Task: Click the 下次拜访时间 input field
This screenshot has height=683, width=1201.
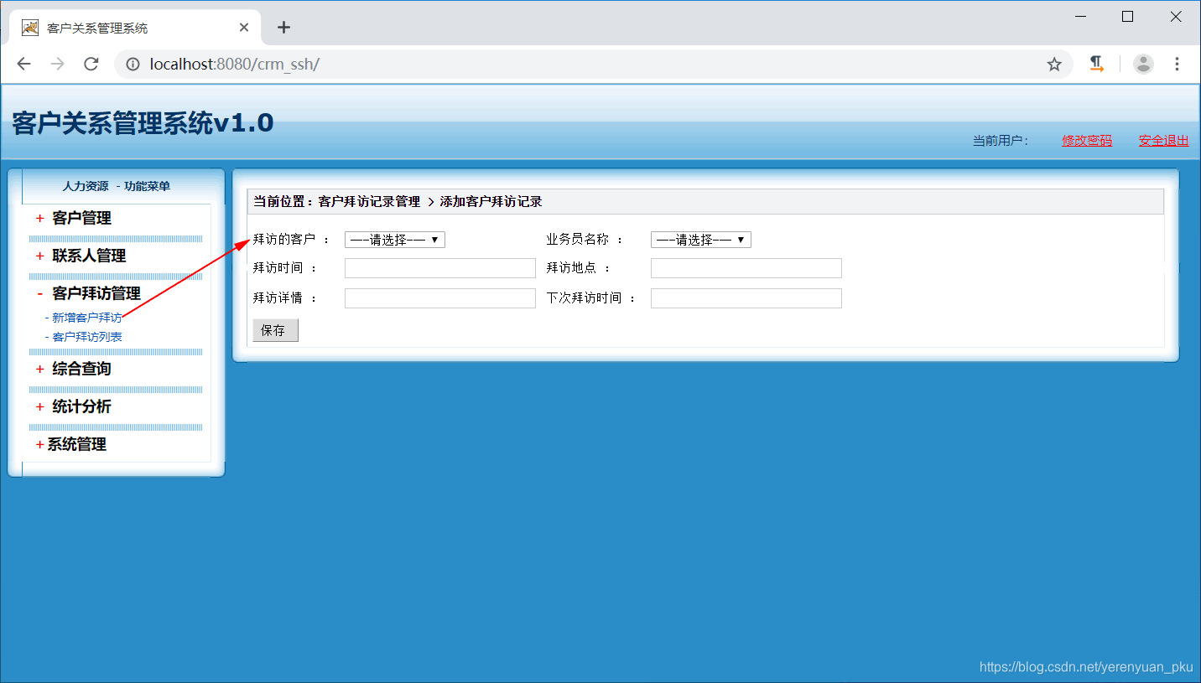Action: (746, 298)
